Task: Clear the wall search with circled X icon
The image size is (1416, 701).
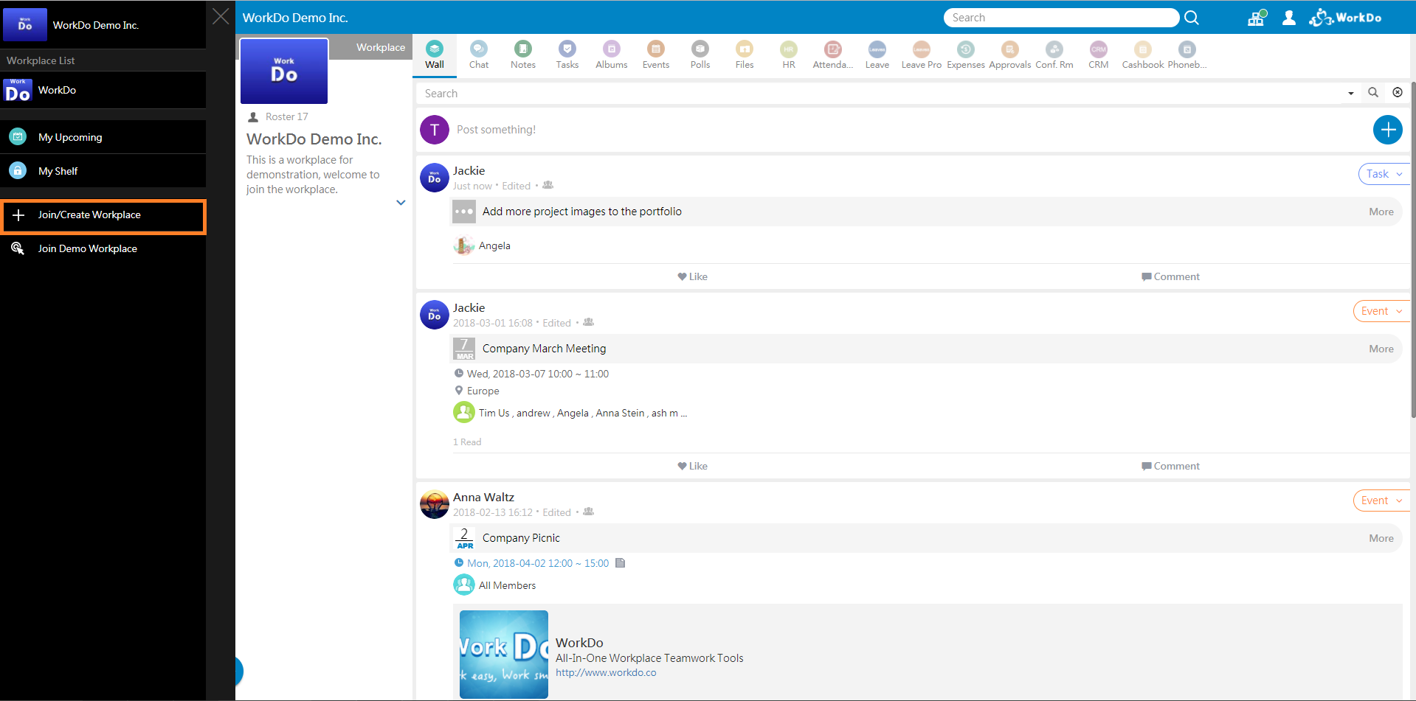Action: [x=1398, y=93]
